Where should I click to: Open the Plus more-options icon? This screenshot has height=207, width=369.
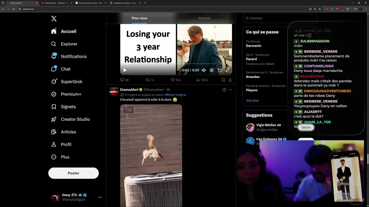[x=54, y=157]
